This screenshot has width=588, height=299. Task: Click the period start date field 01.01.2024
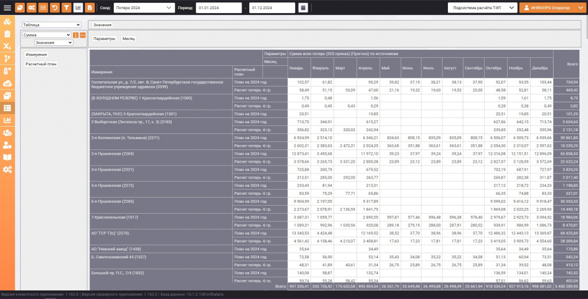point(219,7)
